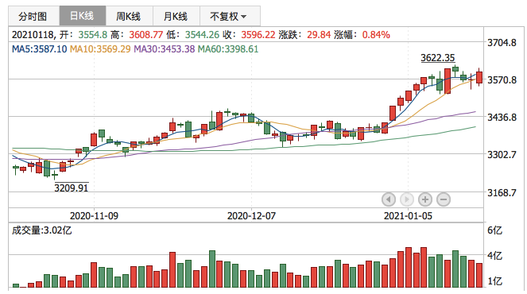
Task: Zoom out with the minus icon
Action: tap(444, 199)
